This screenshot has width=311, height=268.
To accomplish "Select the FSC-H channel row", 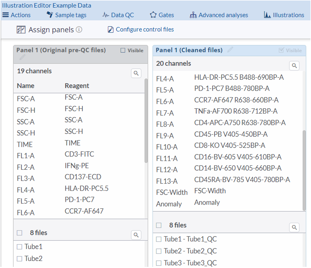I will (x=79, y=110).
